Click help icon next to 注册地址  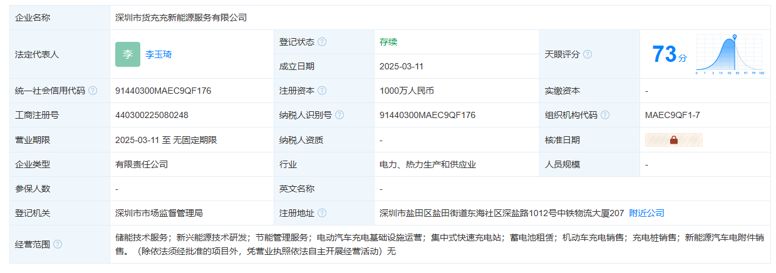[322, 213]
